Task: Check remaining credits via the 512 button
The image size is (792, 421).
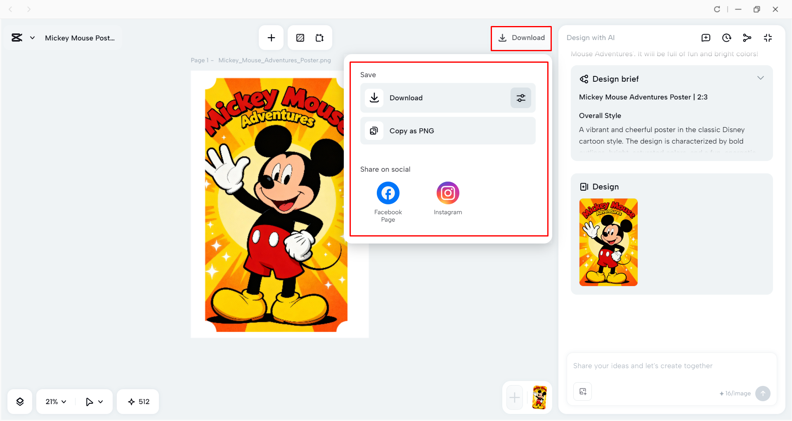Action: click(x=138, y=401)
